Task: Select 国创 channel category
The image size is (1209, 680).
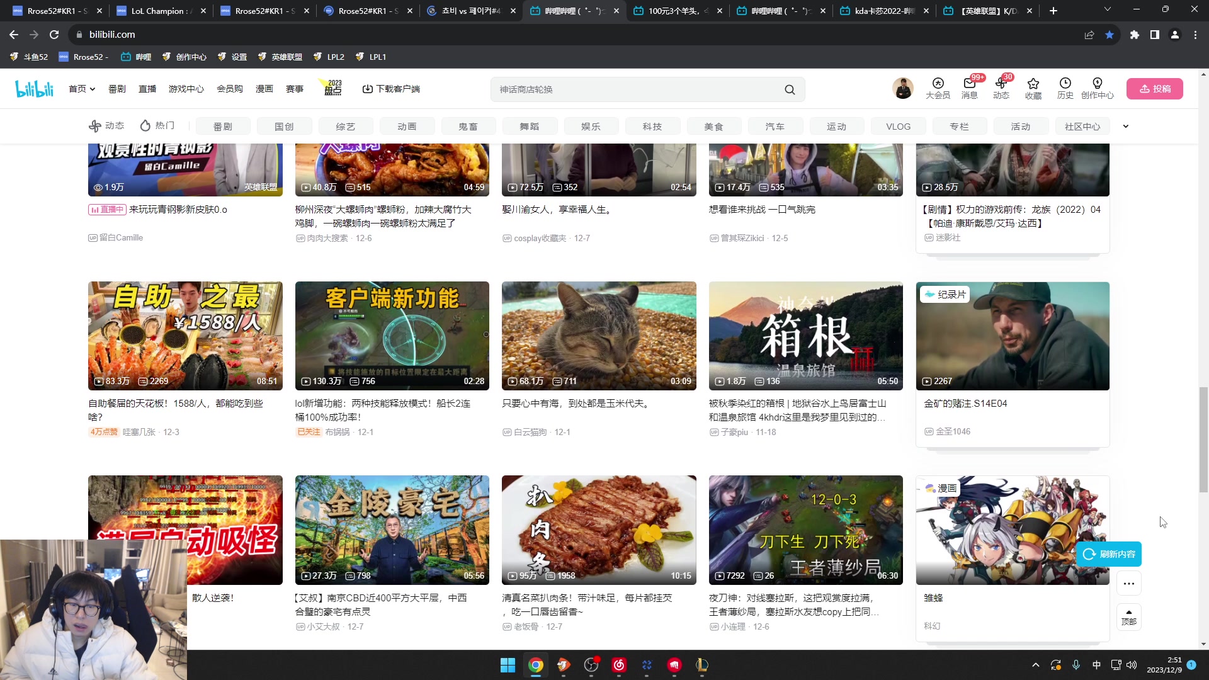Action: click(284, 127)
